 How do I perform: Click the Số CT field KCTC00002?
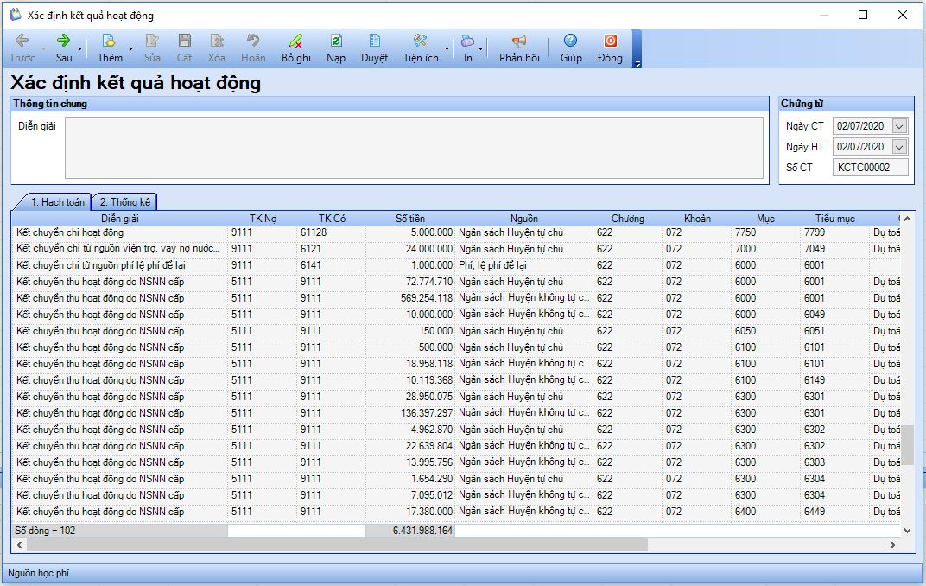coord(870,167)
